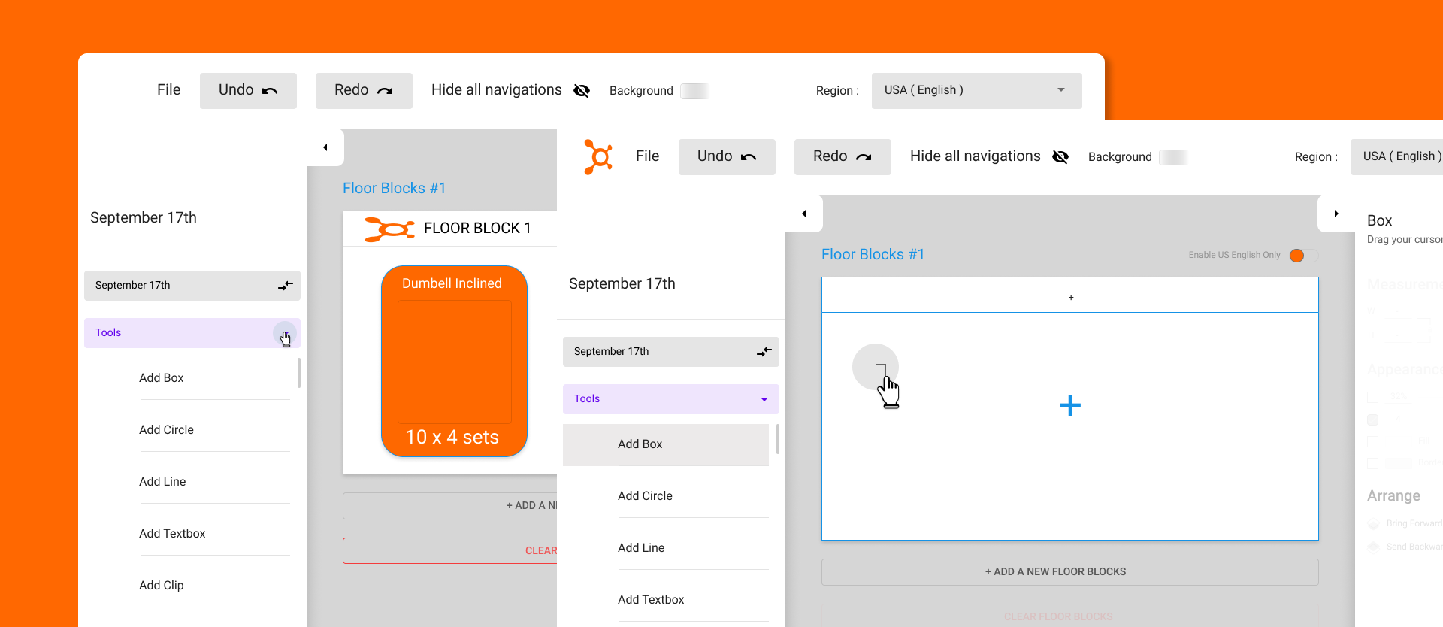Click September 17th heading in back window
The image size is (1443, 627).
144,218
